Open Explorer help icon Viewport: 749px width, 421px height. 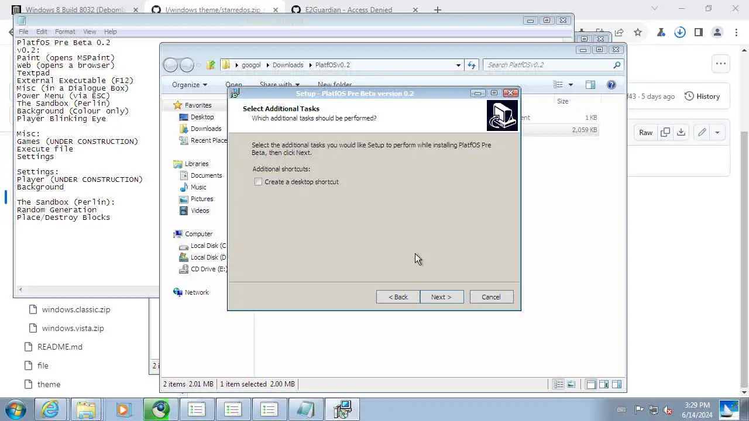611,85
